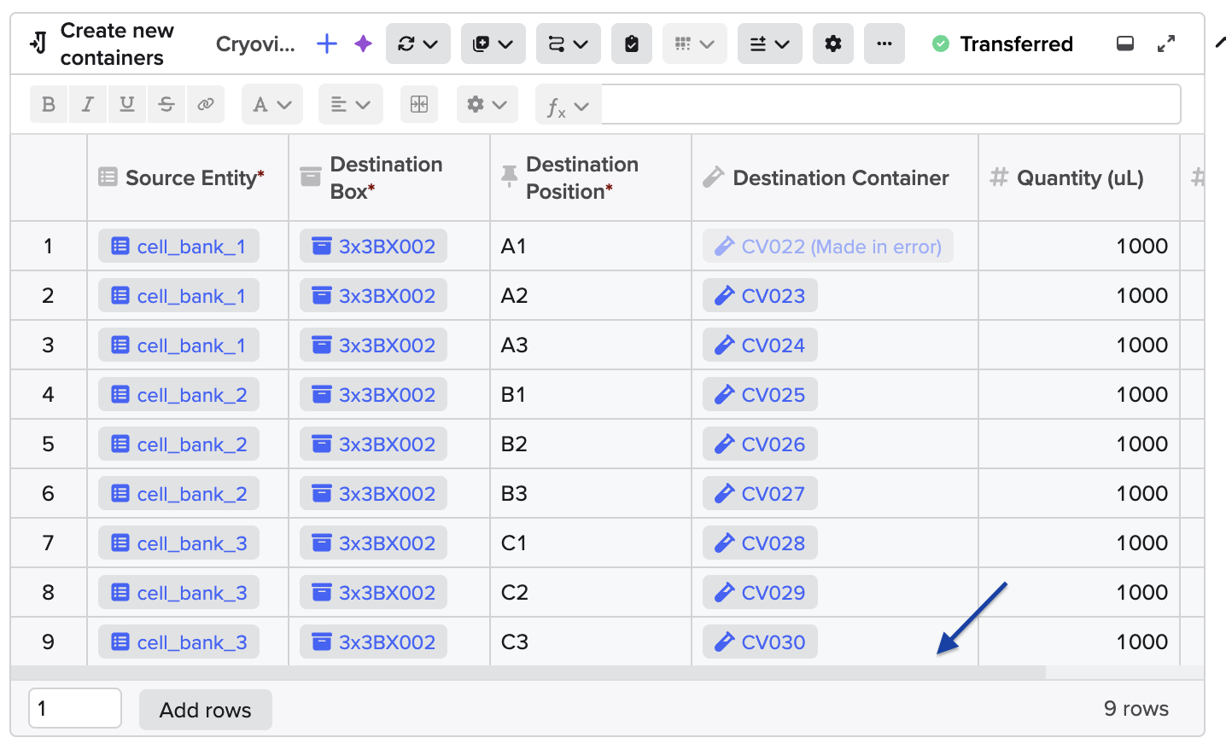Open the CV026 container chip
This screenshot has height=749, width=1226.
click(x=760, y=444)
